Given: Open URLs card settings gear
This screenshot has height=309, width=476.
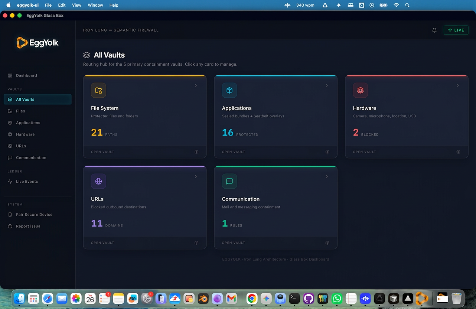Looking at the screenshot, I should click(196, 243).
